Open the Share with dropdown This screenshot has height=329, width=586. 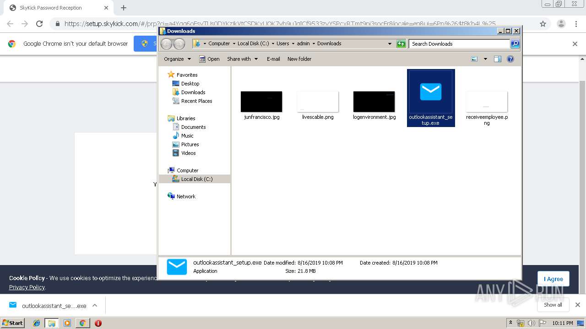pos(243,59)
